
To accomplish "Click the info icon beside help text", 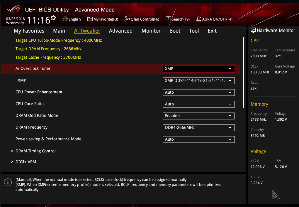I will 8,182.
